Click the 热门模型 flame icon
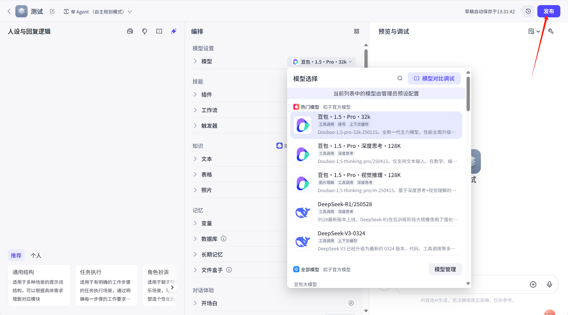This screenshot has width=568, height=315. tap(296, 107)
